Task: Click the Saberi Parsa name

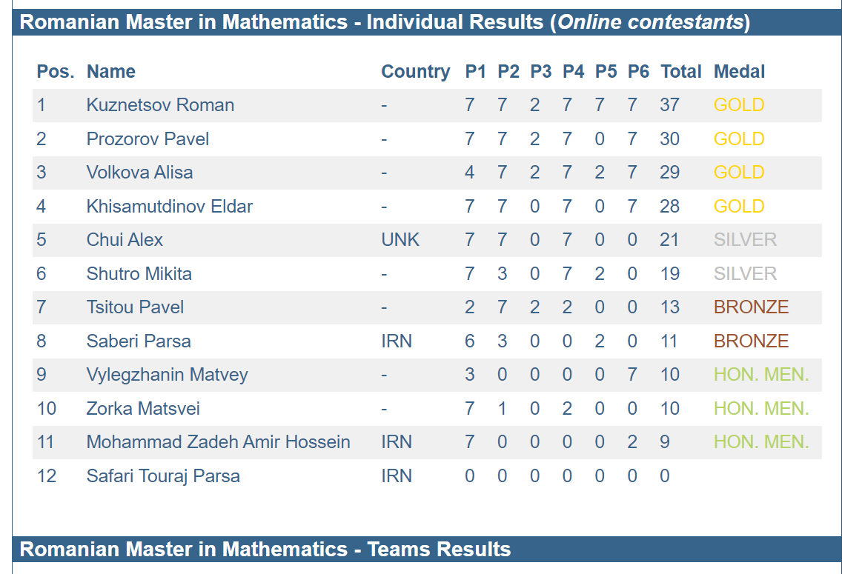Action: (139, 341)
